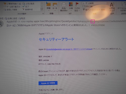Click the Apple ID を管理 button
The width and height of the screenshot is (126, 94).
[48, 83]
